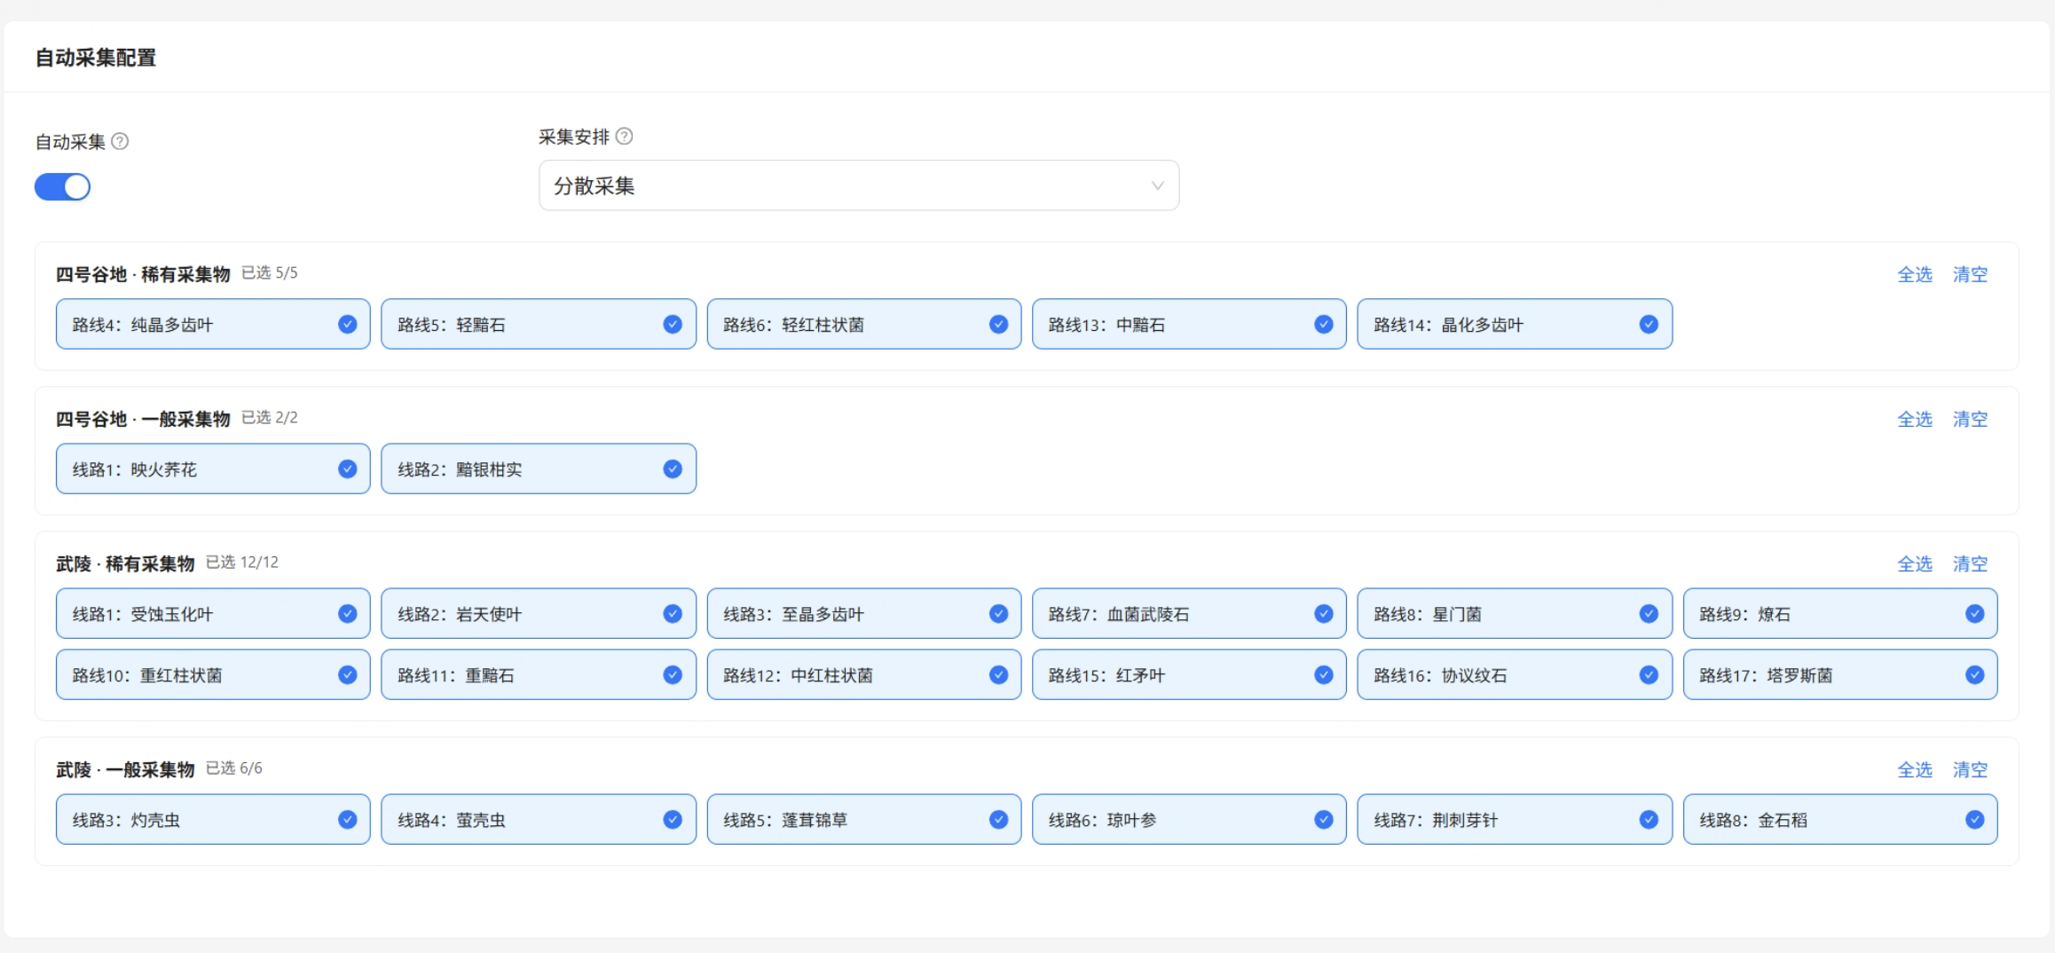Uncheck 线路3：至晶多齿叶

864,613
